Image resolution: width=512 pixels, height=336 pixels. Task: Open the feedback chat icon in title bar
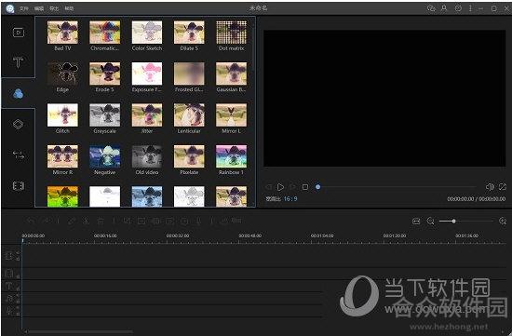pyautogui.click(x=431, y=8)
